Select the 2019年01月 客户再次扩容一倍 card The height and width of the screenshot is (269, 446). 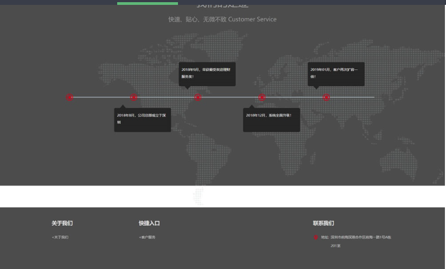tap(336, 74)
